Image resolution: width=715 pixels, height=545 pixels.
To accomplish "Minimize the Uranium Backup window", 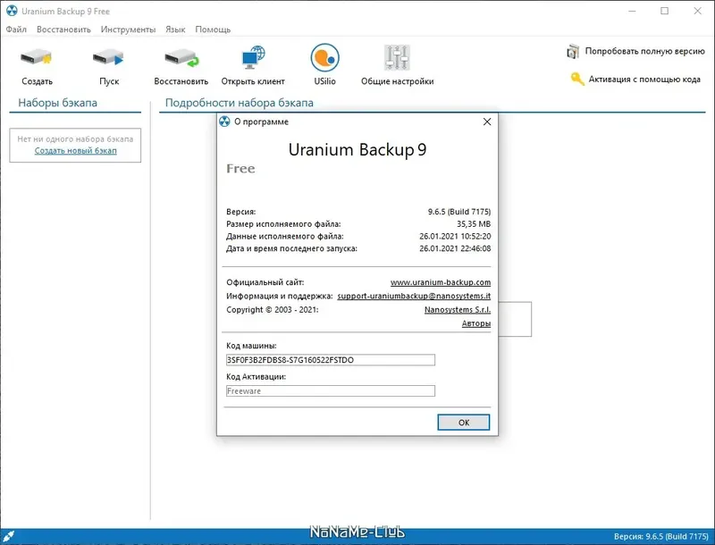I will 632,11.
